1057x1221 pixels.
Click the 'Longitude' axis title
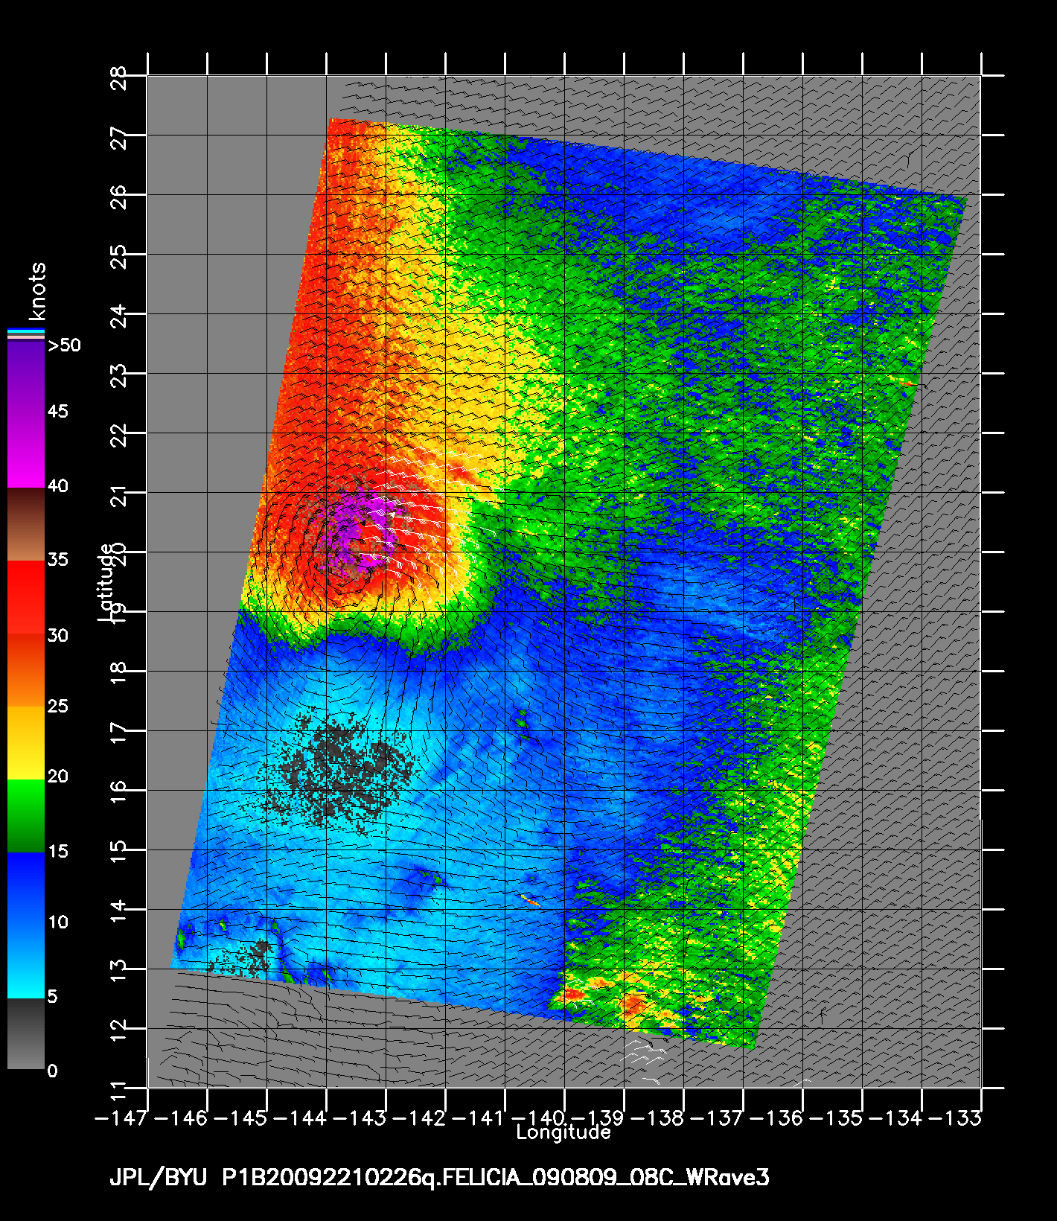(563, 1132)
